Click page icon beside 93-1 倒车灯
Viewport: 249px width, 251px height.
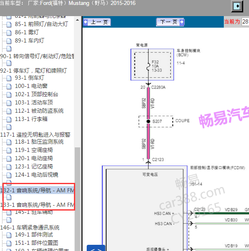coord(9,78)
